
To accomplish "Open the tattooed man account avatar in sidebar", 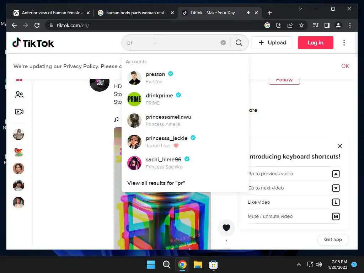I will [18, 134].
